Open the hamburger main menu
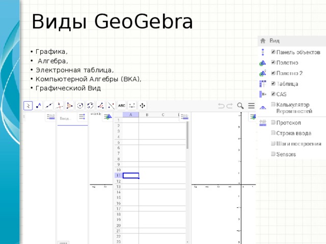326x244 pixels. [251, 106]
